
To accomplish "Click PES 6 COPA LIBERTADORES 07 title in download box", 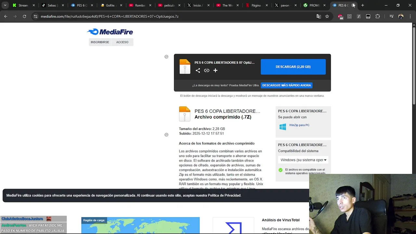I will (225, 62).
